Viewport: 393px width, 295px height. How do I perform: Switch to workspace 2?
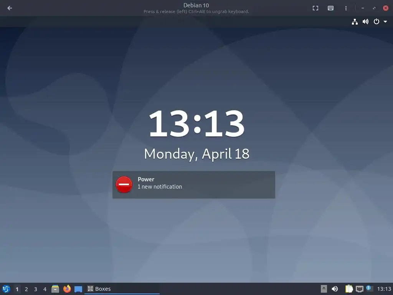(x=26, y=289)
